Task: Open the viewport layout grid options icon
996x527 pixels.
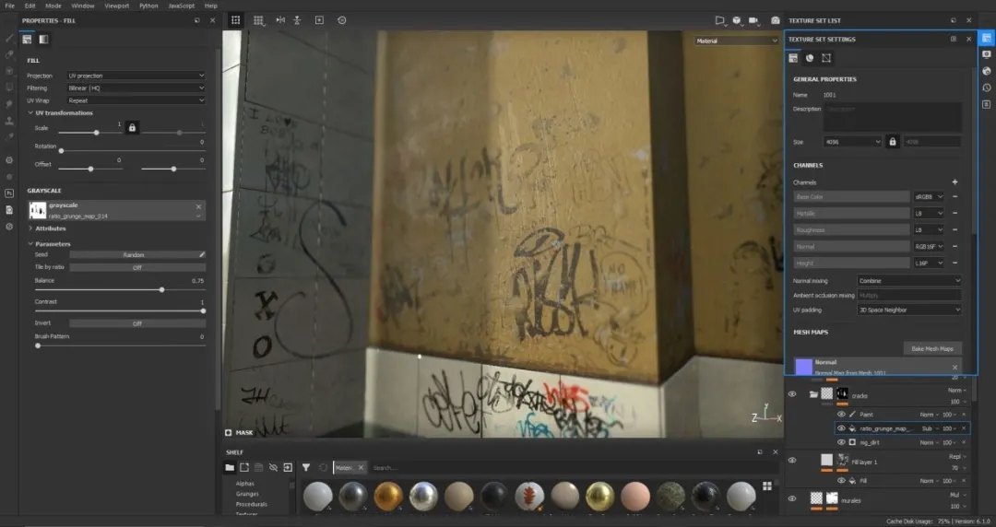Action: click(258, 20)
